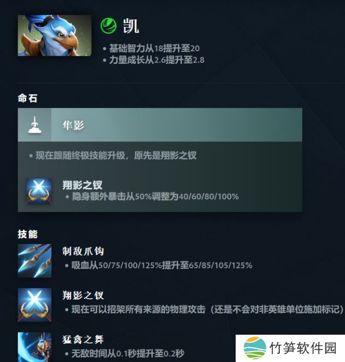Viewport: 345px width, 362px height.
Task: Click the 制敌爪钩 ability name
Action: pyautogui.click(x=83, y=251)
